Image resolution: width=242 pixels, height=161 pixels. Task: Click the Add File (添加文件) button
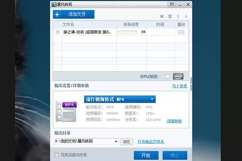coord(73,14)
